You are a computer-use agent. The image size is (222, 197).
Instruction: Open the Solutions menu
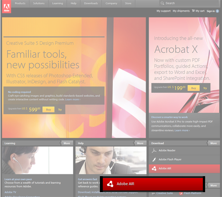pyautogui.click(x=39, y=3)
